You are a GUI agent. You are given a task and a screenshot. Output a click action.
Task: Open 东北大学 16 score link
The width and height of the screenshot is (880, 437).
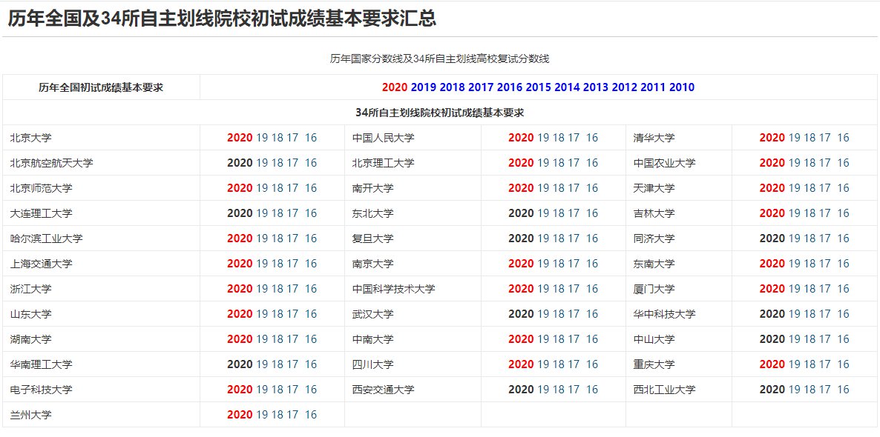[592, 213]
